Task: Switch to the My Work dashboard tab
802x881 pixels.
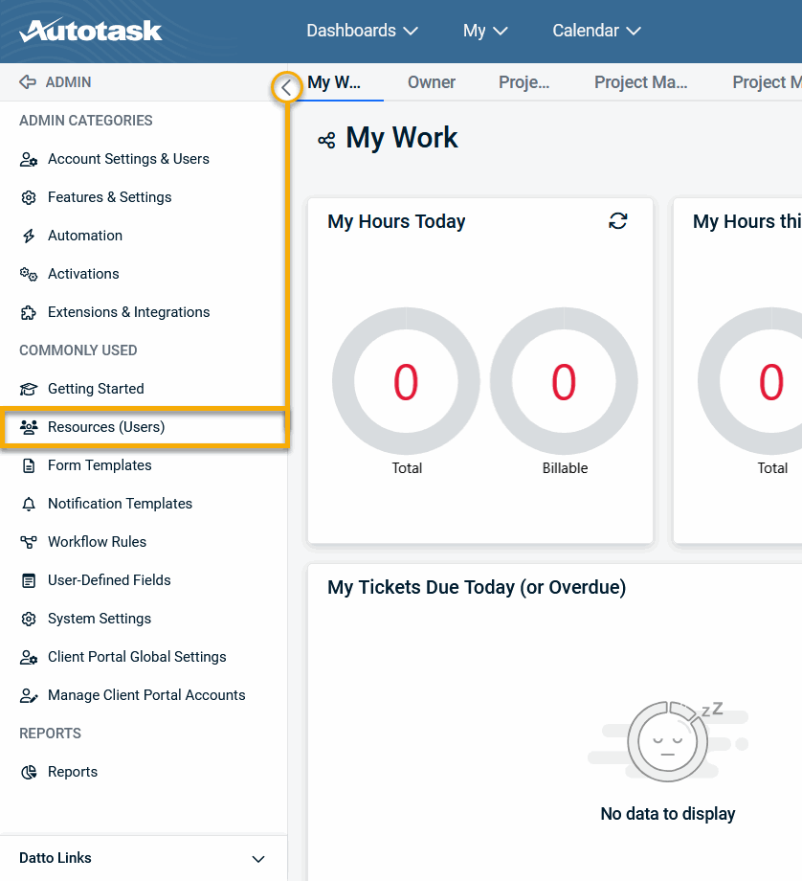Action: coord(334,82)
